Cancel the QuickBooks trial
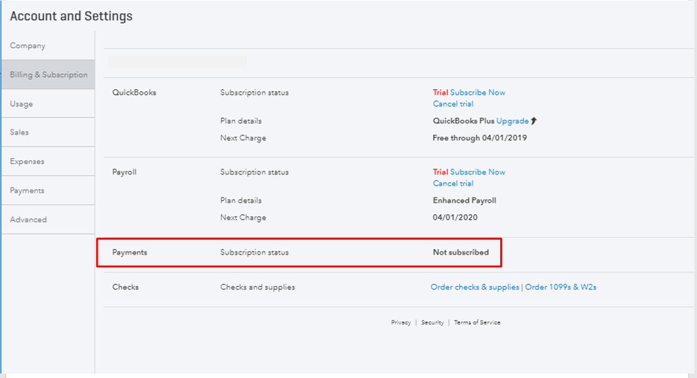Screen dimensions: 697x378 (453, 104)
